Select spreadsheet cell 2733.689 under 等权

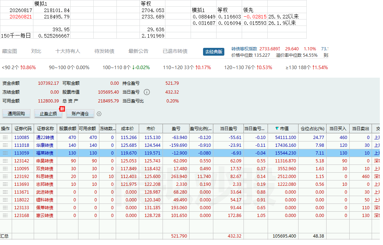152,17
